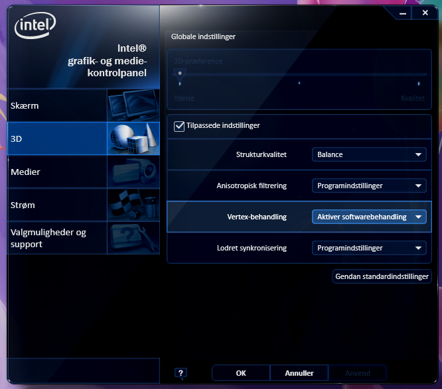The height and width of the screenshot is (389, 442).
Task: Click the Strukturkvalitet label
Action: (261, 154)
